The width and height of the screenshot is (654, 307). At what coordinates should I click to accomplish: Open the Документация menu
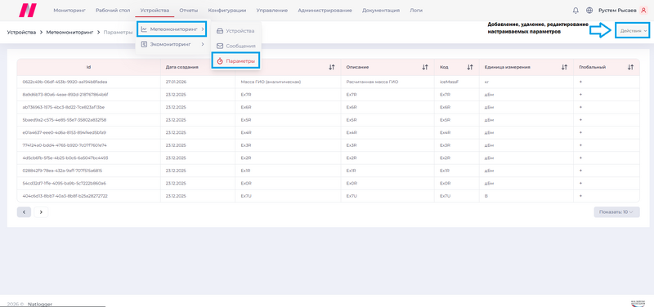381,11
